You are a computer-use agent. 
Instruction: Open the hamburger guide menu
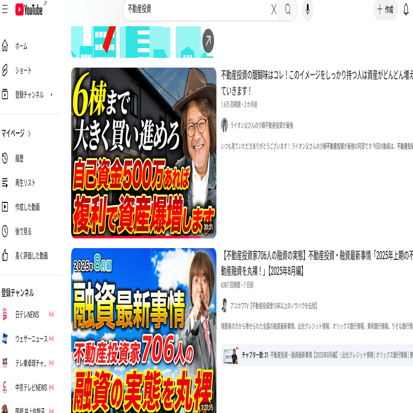5,9
